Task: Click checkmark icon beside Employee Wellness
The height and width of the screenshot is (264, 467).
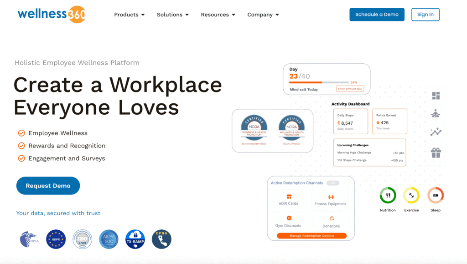Action: pos(21,133)
